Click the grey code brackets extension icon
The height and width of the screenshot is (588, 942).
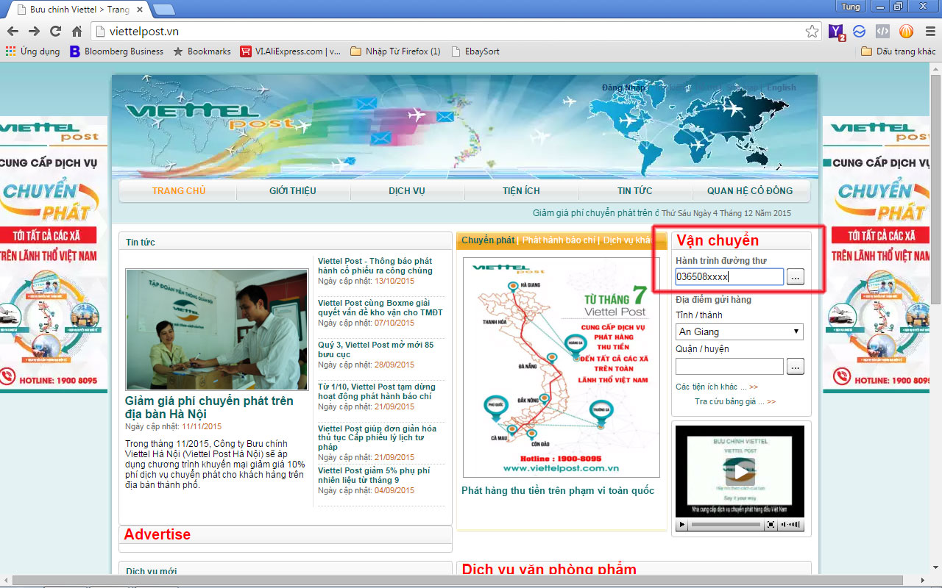pos(882,31)
